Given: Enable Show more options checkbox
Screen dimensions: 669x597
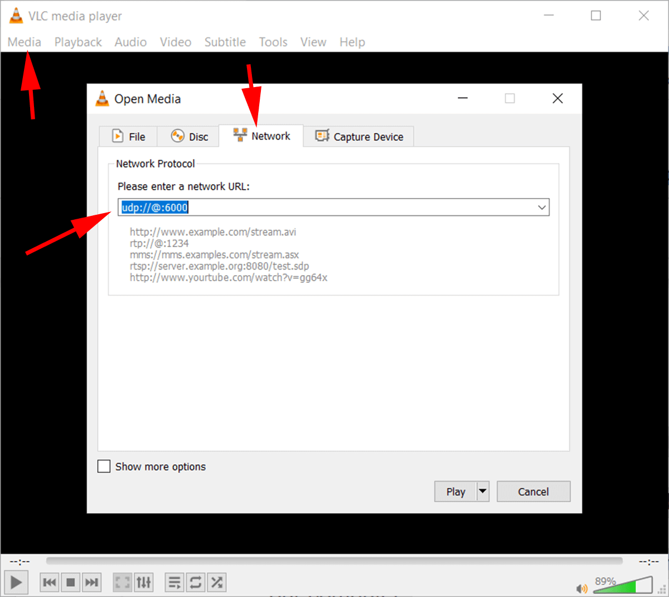Looking at the screenshot, I should click(x=104, y=466).
